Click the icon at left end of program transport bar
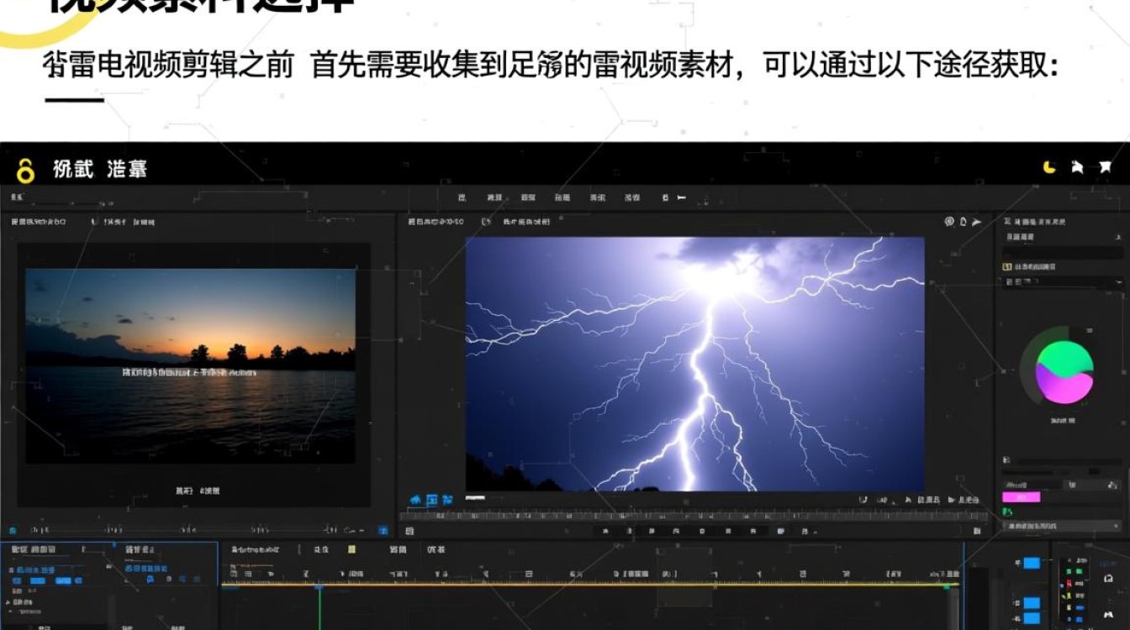 click(409, 531)
